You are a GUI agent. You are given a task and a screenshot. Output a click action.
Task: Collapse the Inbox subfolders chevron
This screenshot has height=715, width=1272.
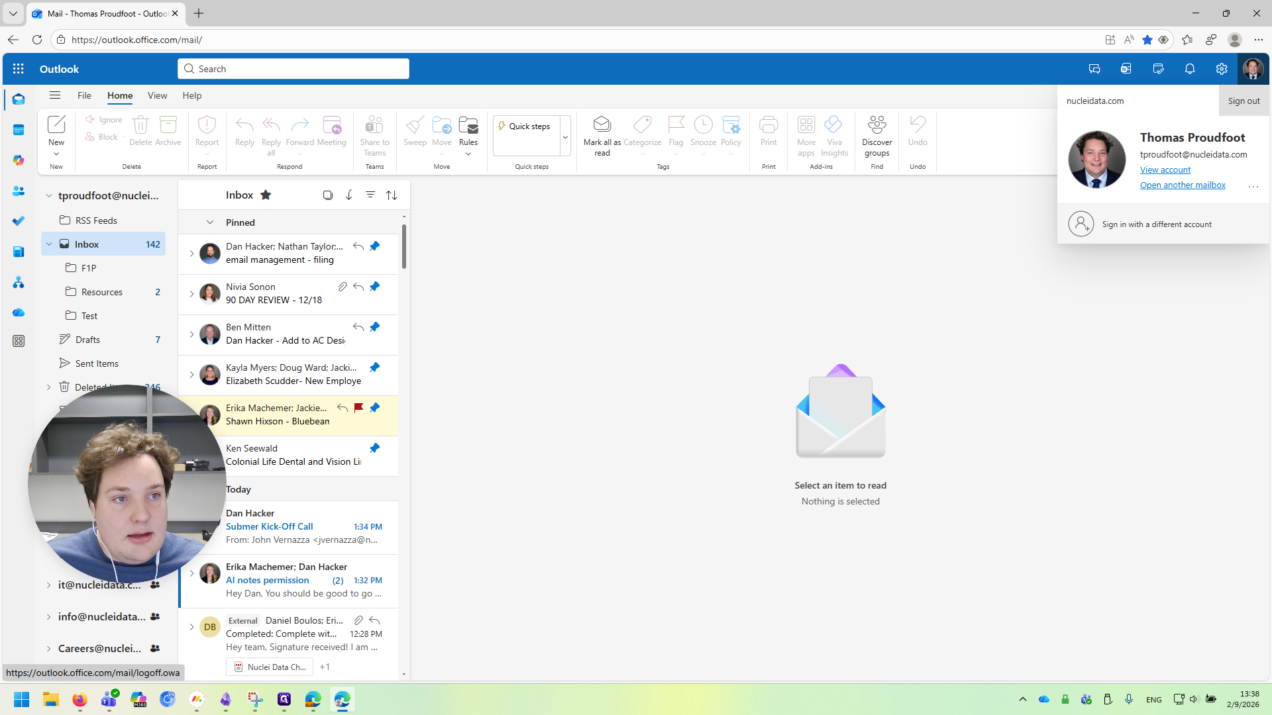tap(48, 244)
